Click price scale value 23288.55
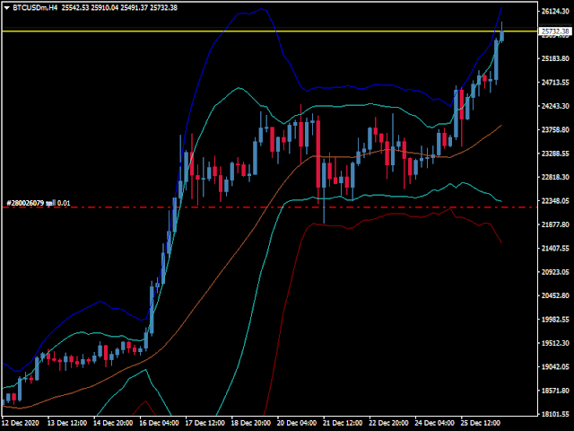 pos(555,154)
